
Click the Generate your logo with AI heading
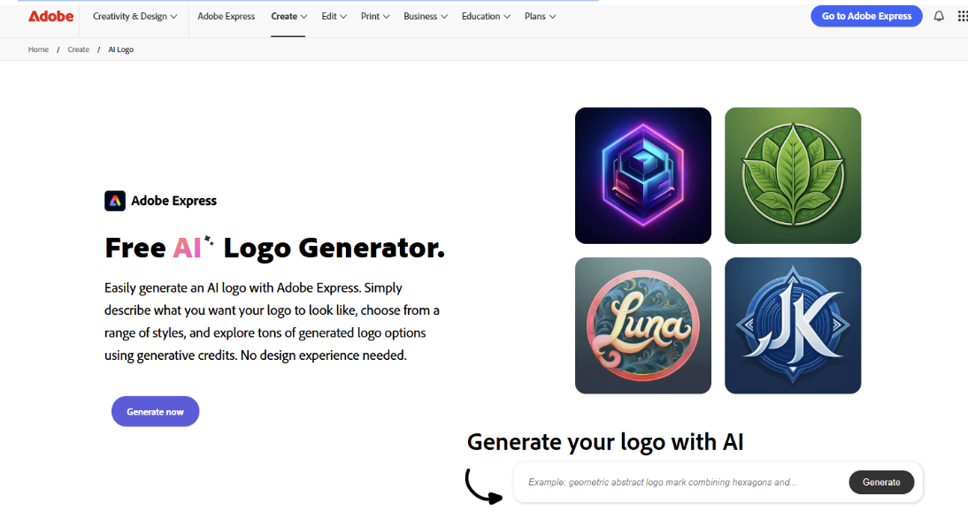(x=605, y=442)
